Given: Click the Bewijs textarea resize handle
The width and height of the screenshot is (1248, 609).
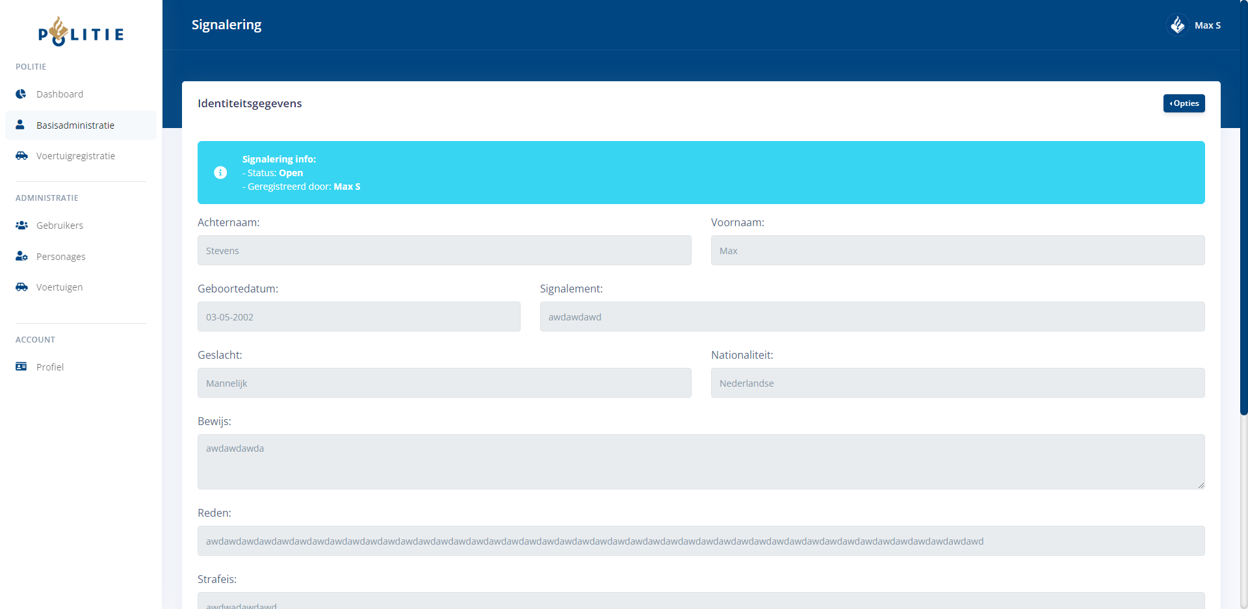Looking at the screenshot, I should pyautogui.click(x=1201, y=485).
